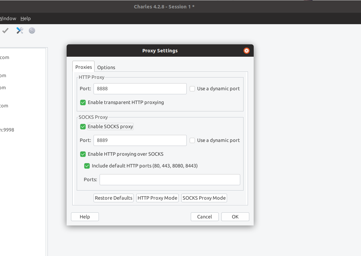Image resolution: width=361 pixels, height=256 pixels.
Task: Open the Tools wrench toolbar icon
Action: (20, 31)
